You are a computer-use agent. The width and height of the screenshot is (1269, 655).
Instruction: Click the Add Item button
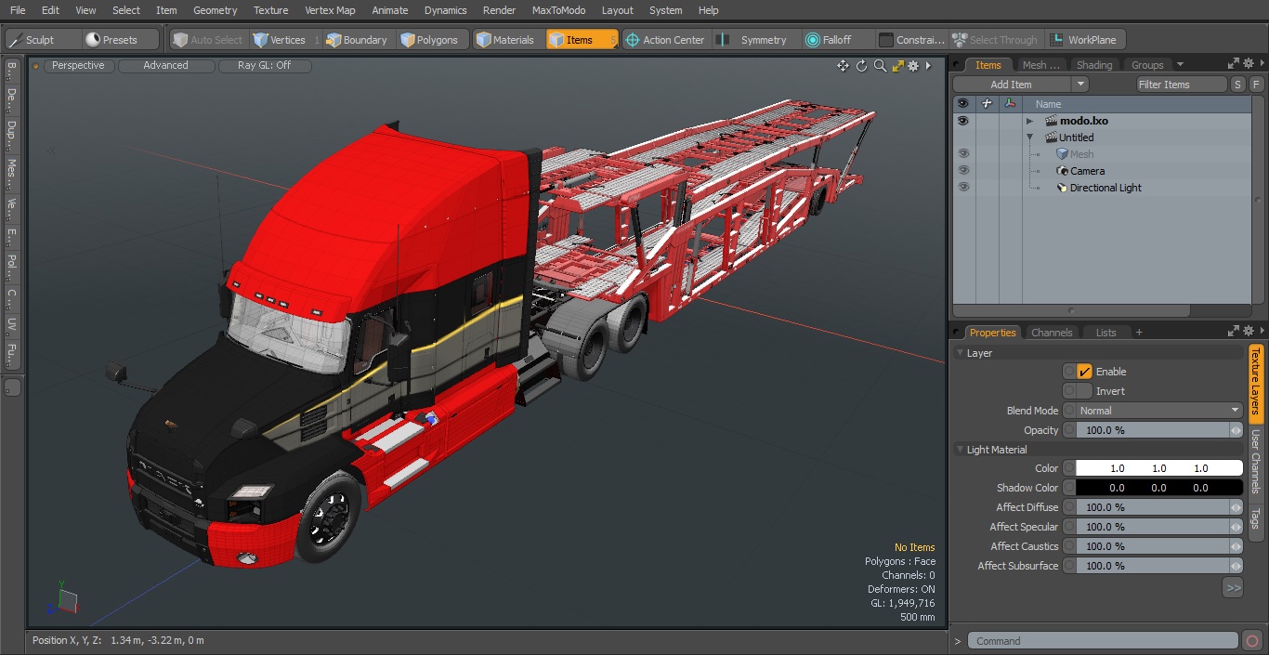click(1012, 85)
